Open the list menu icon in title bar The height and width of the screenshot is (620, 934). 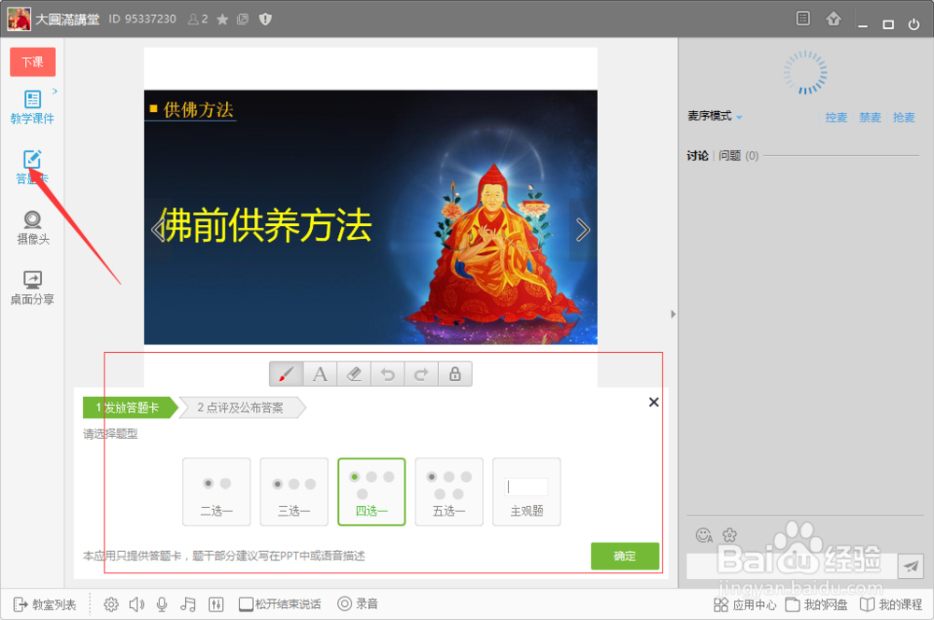point(803,19)
